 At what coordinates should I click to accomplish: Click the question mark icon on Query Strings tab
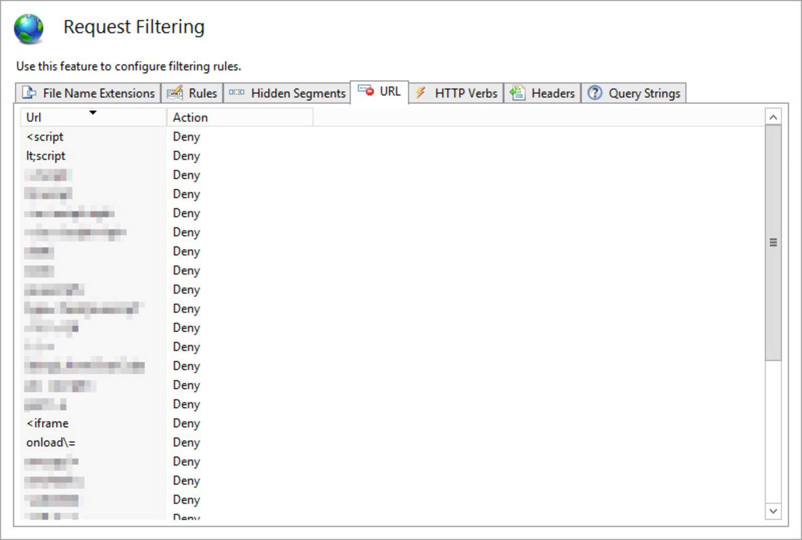coord(595,92)
